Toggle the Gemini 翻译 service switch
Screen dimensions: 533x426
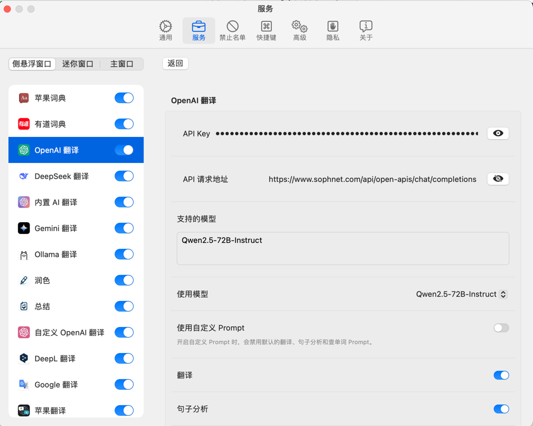[x=124, y=228]
